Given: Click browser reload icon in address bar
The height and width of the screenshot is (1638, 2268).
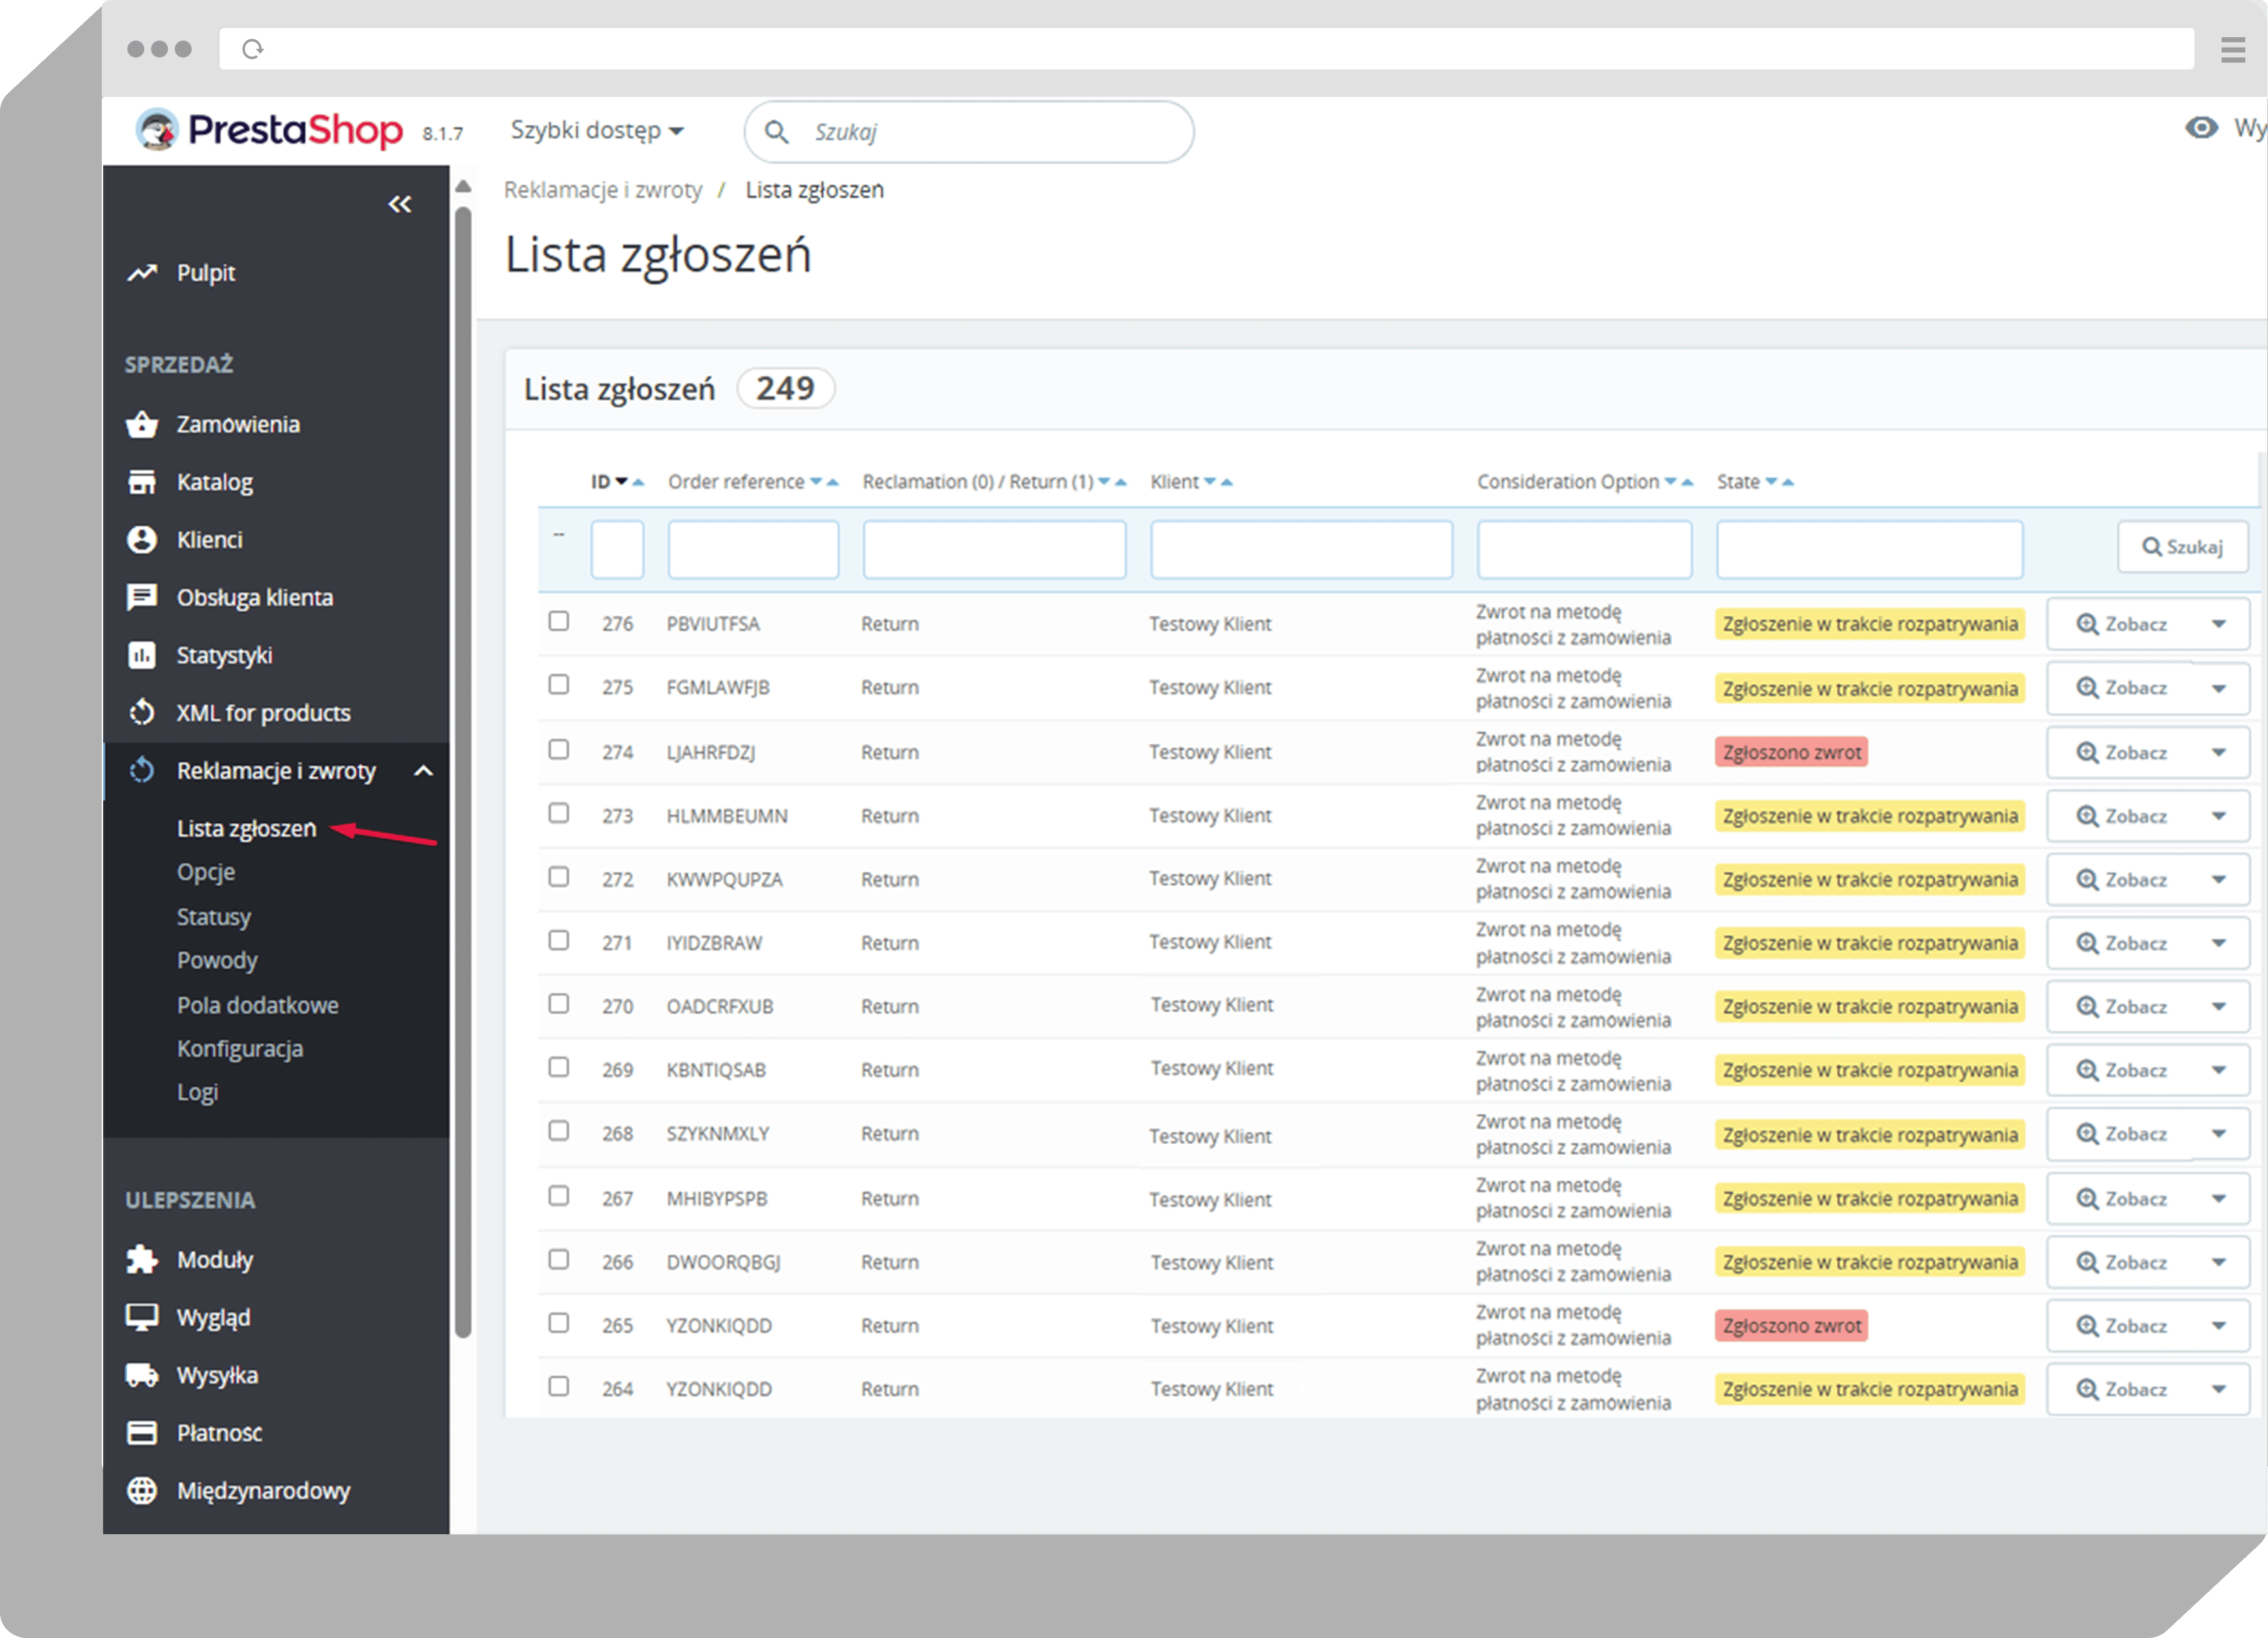Looking at the screenshot, I should coord(253,49).
